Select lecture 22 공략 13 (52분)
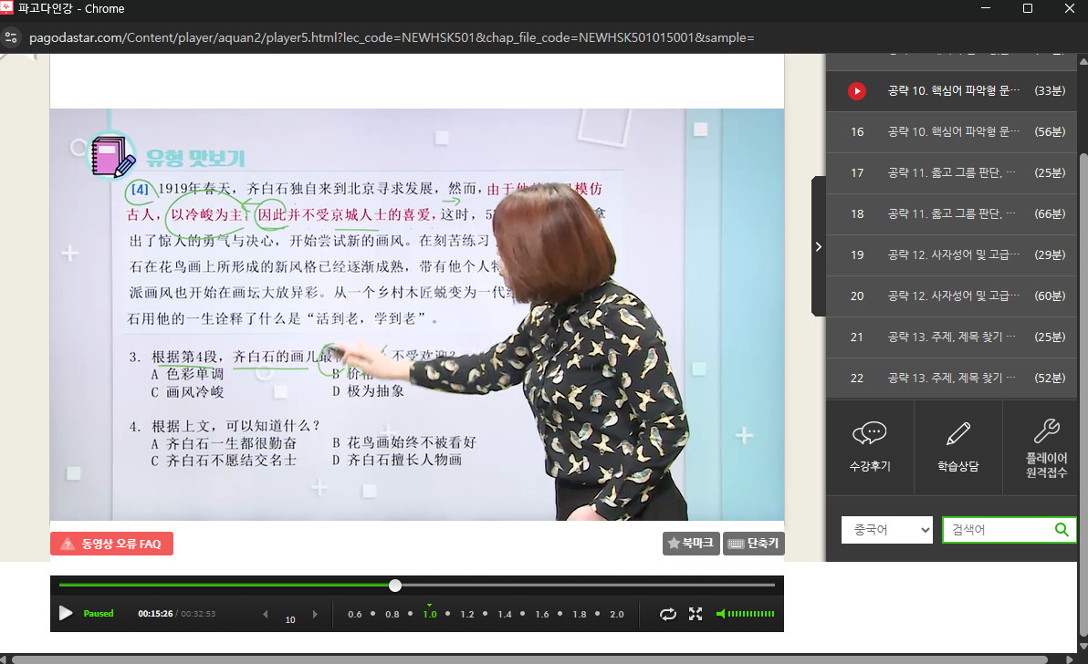Viewport: 1088px width, 664px height. click(x=951, y=378)
